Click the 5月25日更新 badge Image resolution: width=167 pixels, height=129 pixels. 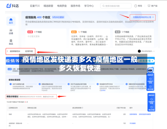point(58,17)
